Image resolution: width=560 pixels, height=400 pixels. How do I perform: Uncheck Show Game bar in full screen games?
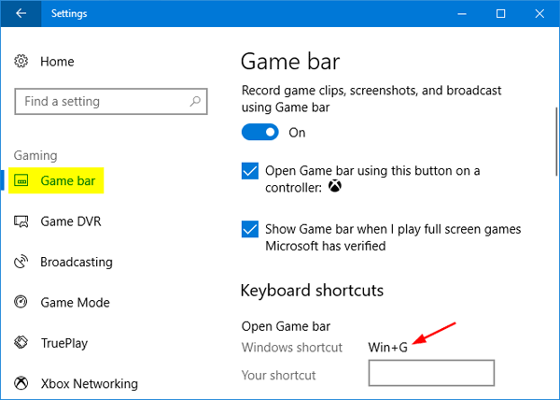click(250, 229)
